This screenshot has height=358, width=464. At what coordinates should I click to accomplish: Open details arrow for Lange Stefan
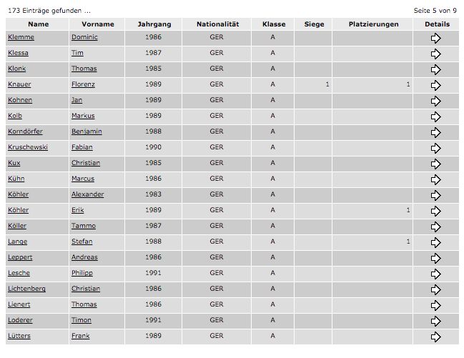click(x=436, y=242)
